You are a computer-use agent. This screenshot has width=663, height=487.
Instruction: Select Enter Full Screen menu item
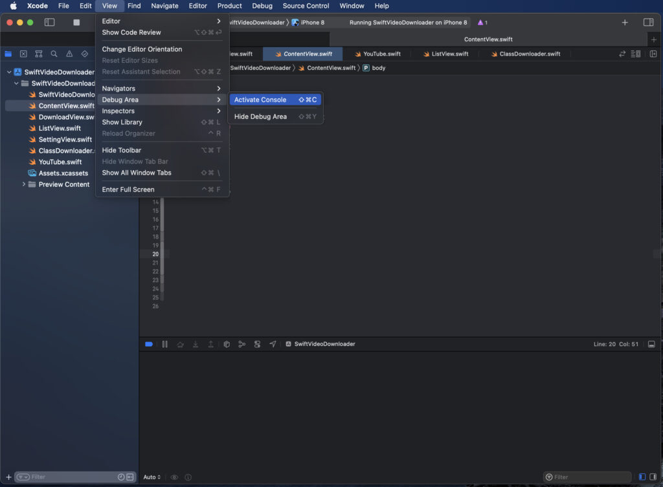161,189
